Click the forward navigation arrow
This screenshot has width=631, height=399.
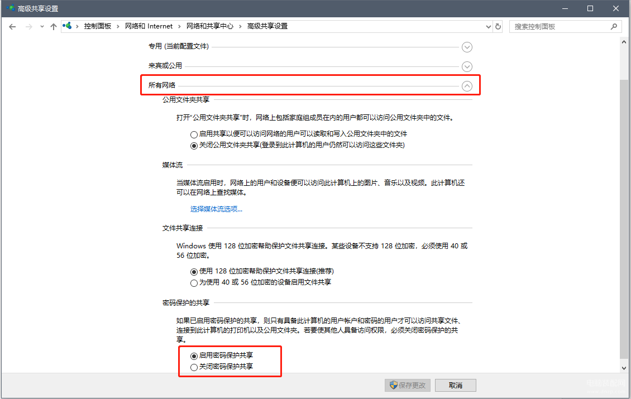[x=28, y=27]
